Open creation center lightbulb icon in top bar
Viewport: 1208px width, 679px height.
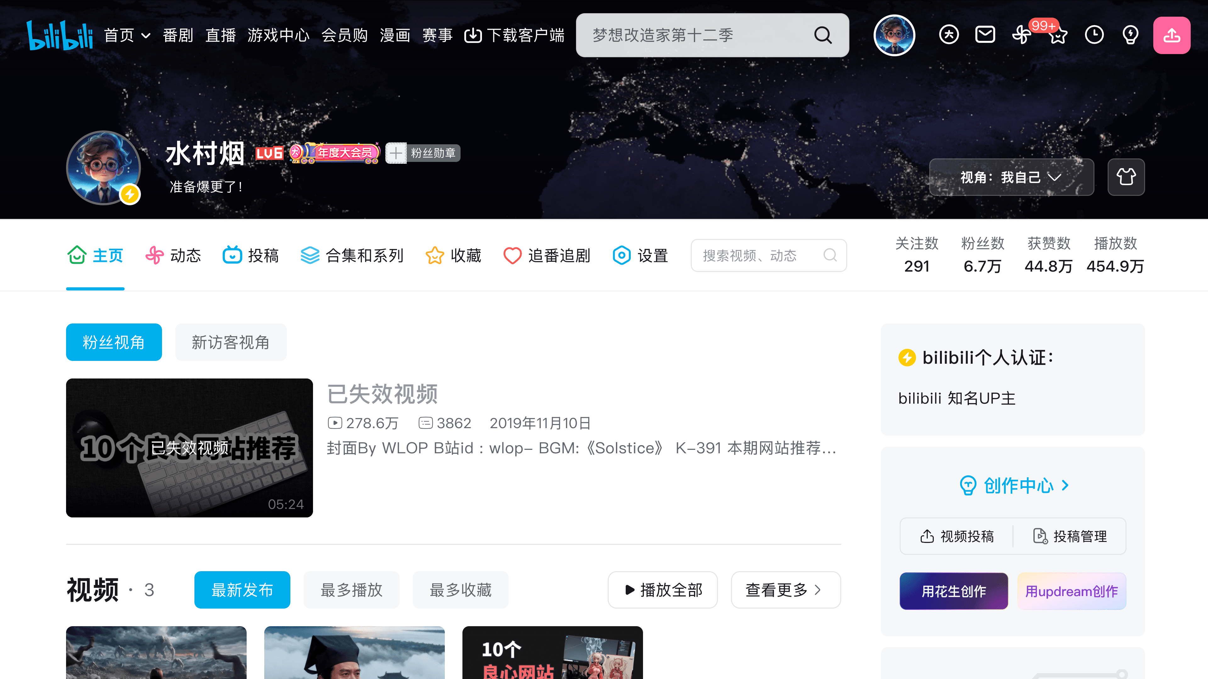pos(1130,35)
